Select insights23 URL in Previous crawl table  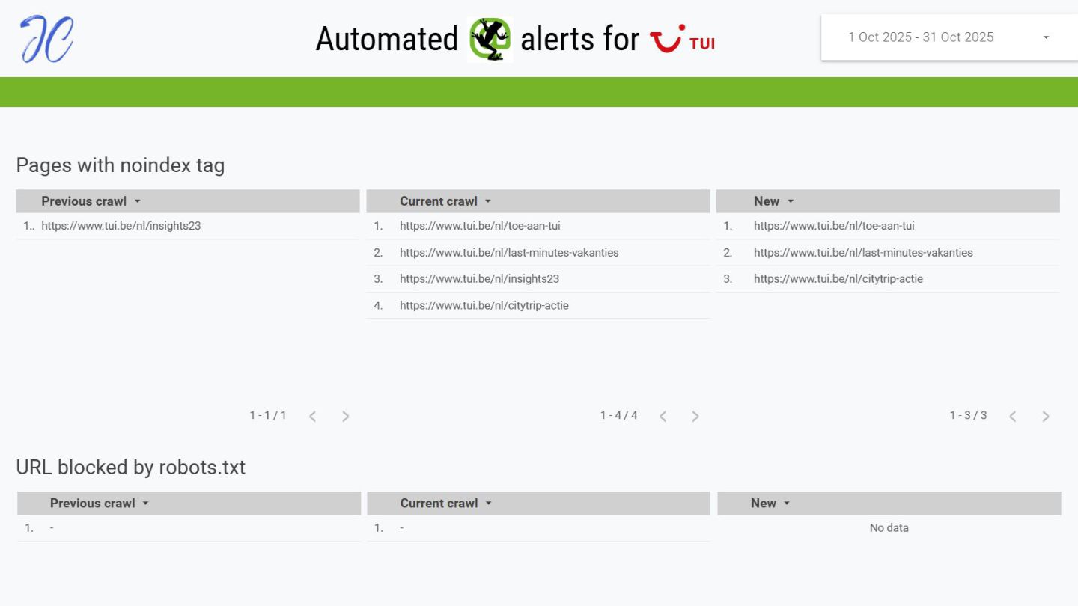[121, 226]
